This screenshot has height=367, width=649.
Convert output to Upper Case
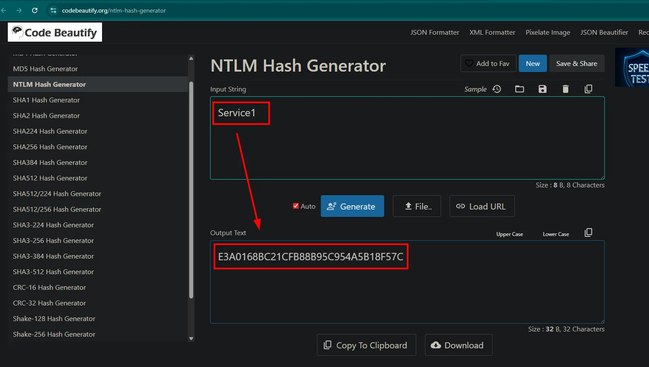click(x=510, y=234)
